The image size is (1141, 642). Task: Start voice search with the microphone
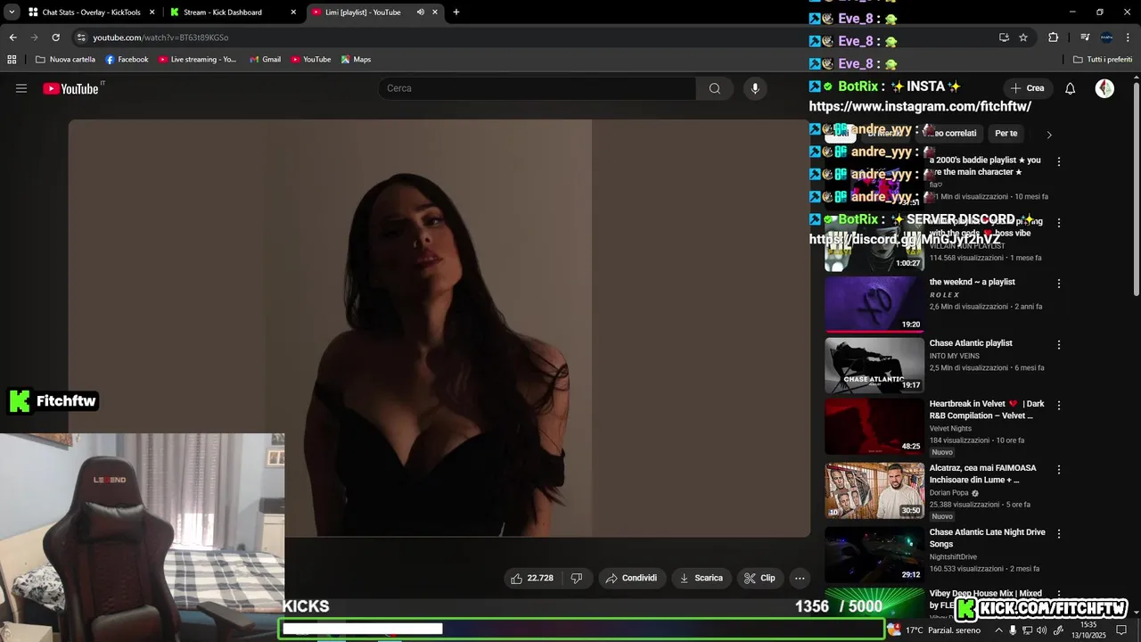755,88
